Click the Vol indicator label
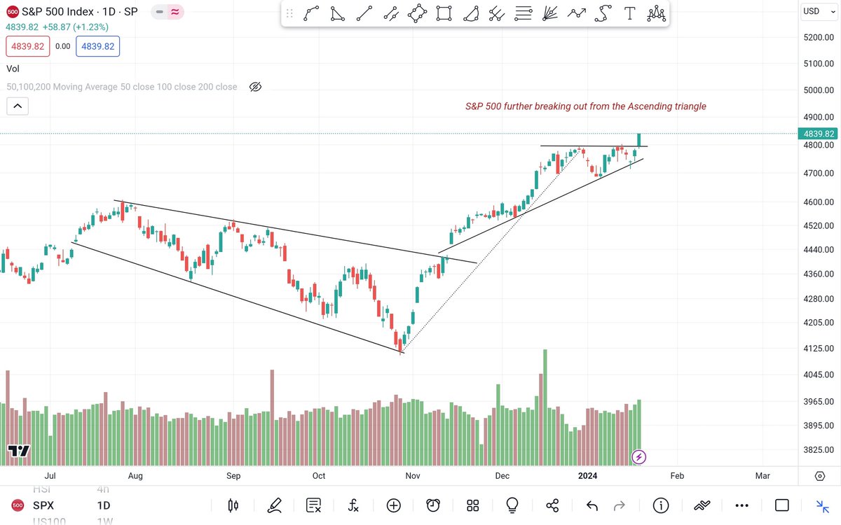 point(13,69)
